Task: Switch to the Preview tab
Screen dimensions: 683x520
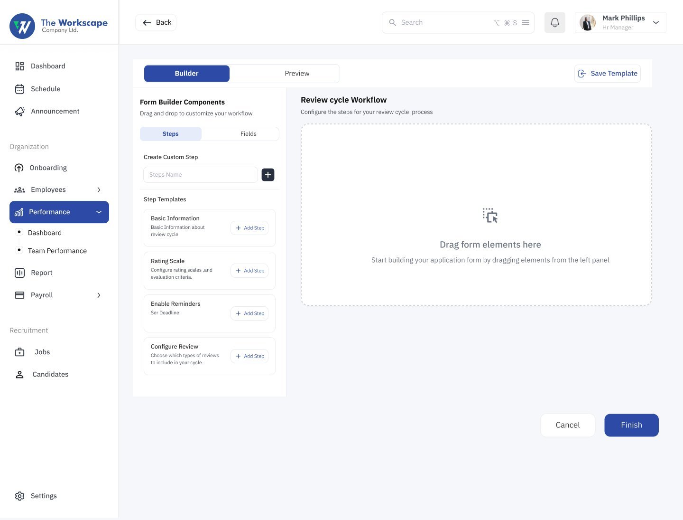Action: [x=297, y=74]
